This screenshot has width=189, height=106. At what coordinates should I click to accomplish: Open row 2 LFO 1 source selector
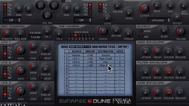[76, 59]
